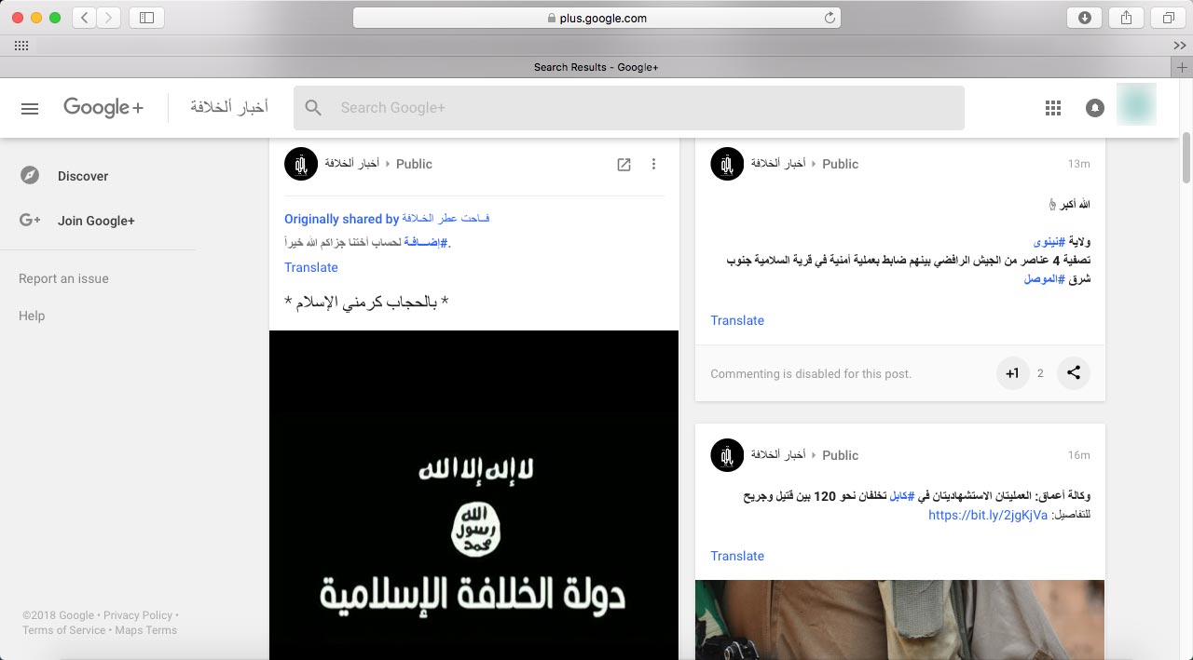Click Help in the left sidebar
Image resolution: width=1193 pixels, height=660 pixels.
(32, 316)
